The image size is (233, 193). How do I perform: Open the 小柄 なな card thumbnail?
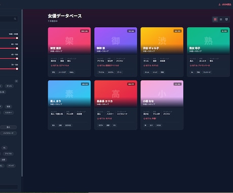point(162,93)
